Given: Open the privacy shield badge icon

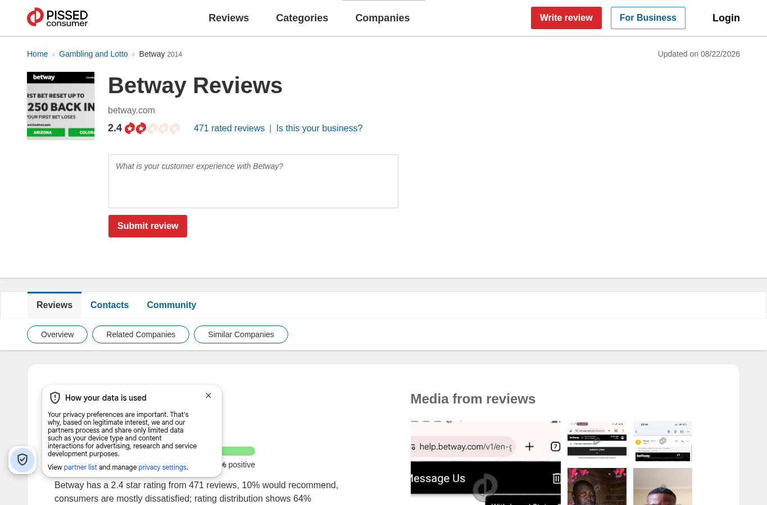Looking at the screenshot, I should coord(22,460).
